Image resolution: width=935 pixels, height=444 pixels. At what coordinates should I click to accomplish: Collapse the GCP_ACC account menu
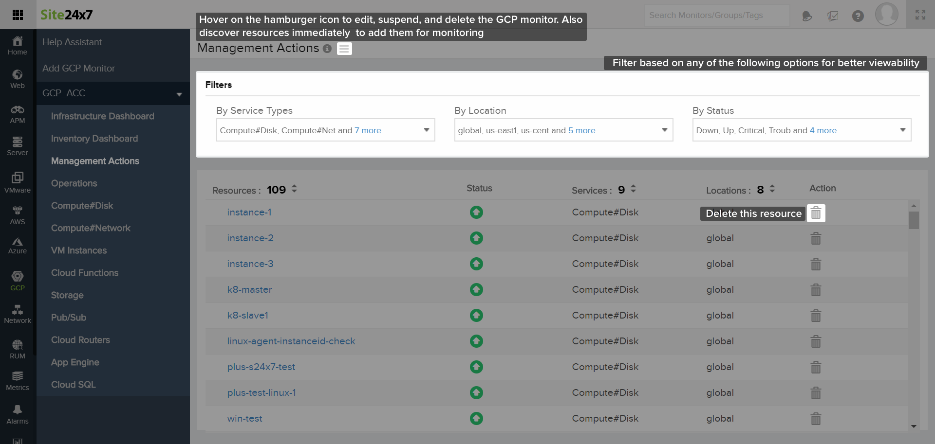179,94
